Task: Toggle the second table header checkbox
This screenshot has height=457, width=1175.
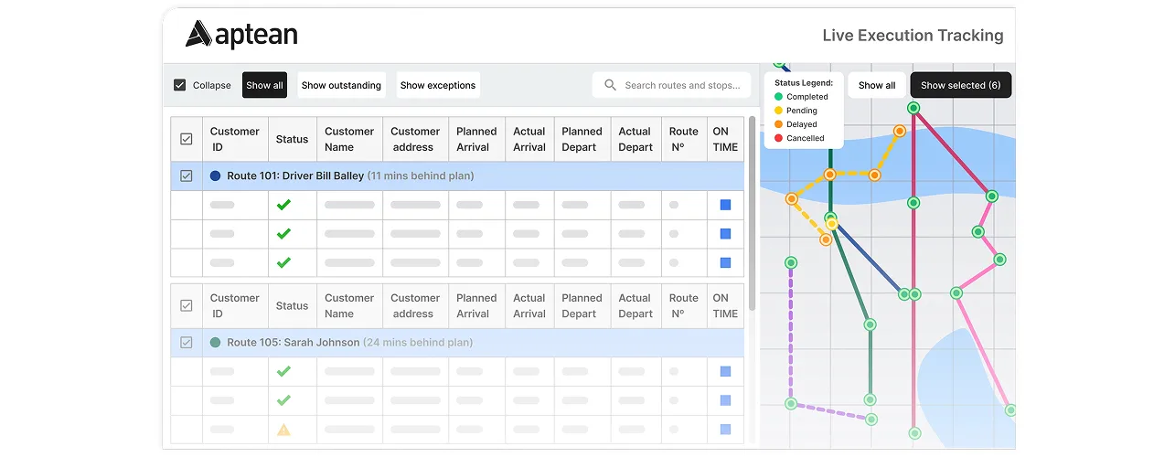Action: [187, 305]
